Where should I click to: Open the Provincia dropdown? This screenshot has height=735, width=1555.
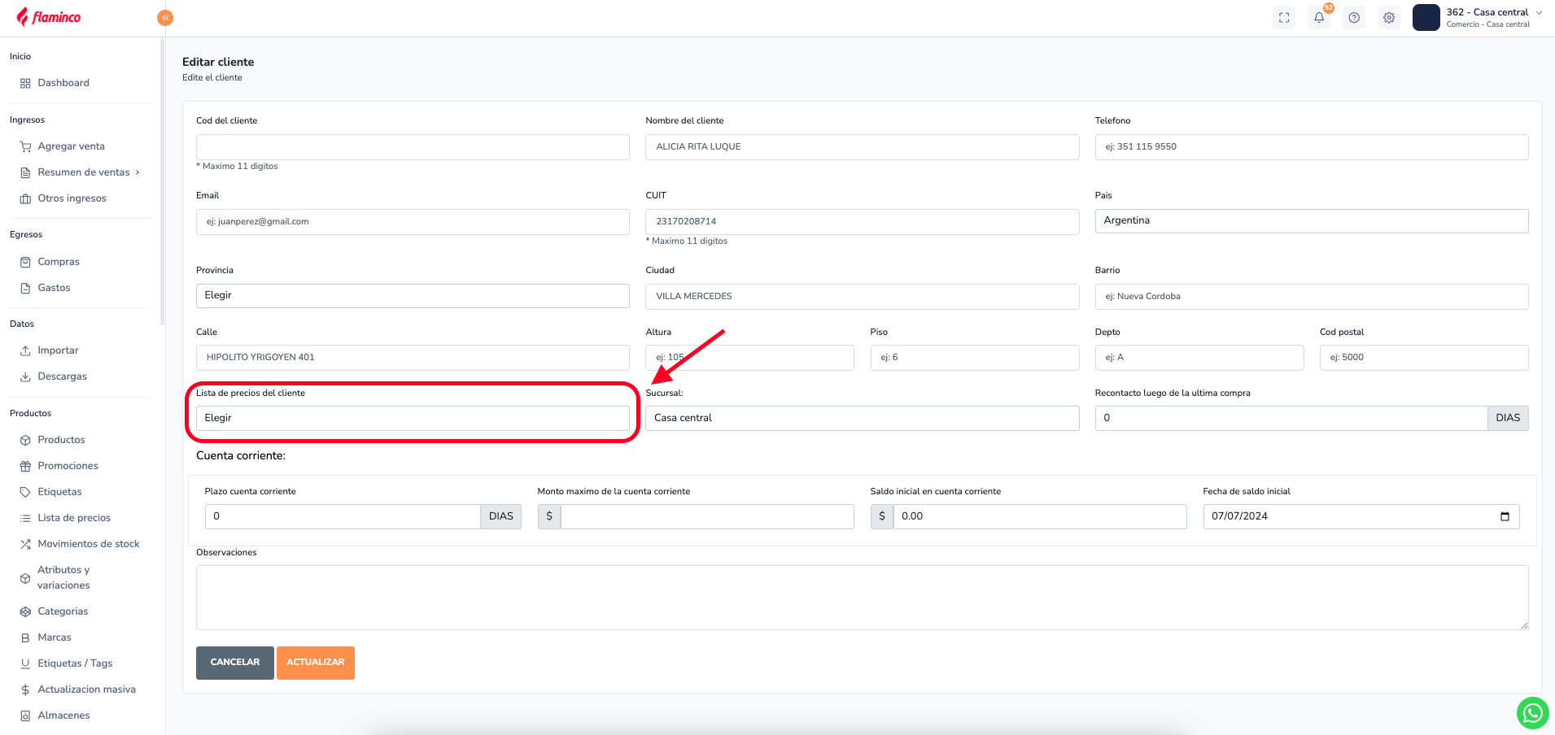412,296
